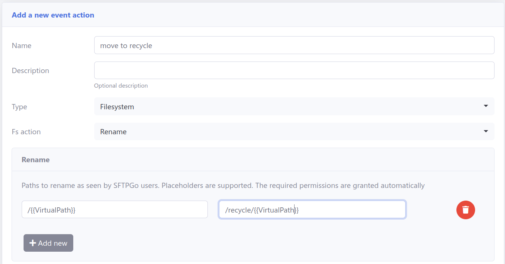
Task: Click the caret arrow of Fs action select
Action: point(486,131)
